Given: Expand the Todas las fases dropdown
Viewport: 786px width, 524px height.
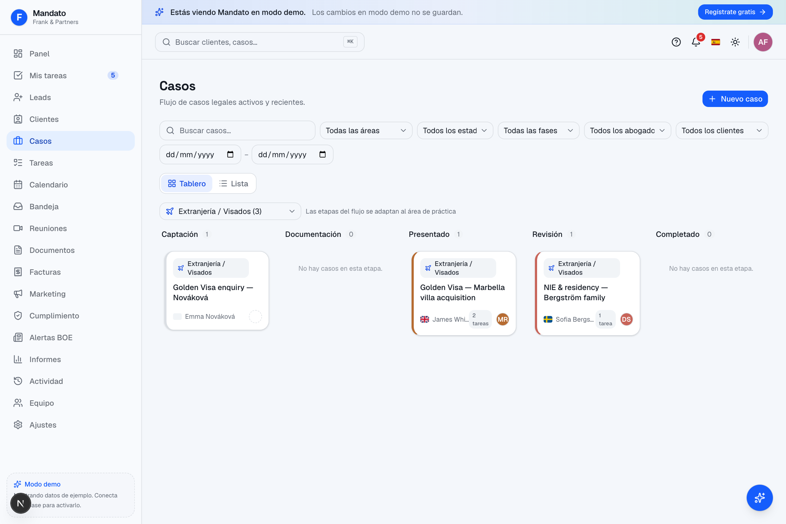Looking at the screenshot, I should click(538, 130).
